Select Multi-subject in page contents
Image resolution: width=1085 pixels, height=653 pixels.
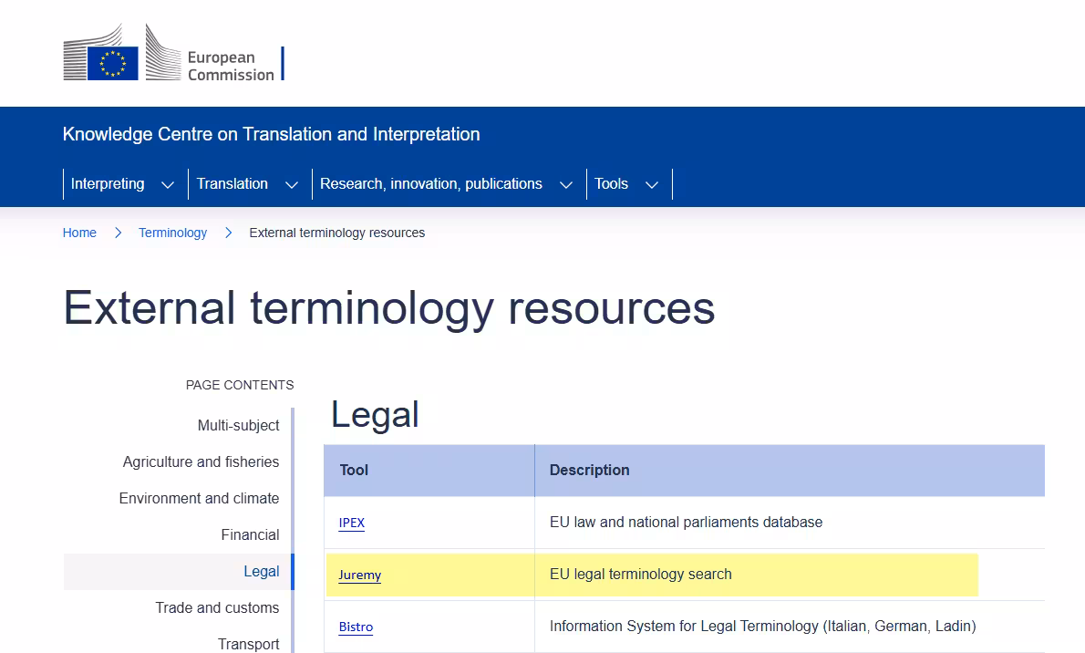(238, 425)
